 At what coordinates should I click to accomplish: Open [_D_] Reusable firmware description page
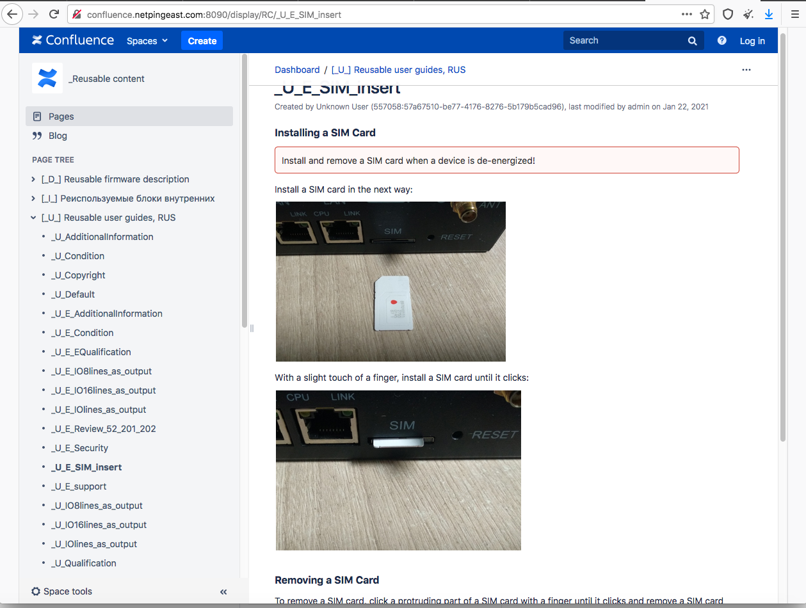(x=115, y=179)
